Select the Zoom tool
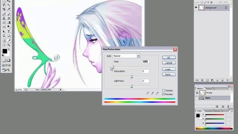Viewport: 238px width, 134px height. pos(9,45)
